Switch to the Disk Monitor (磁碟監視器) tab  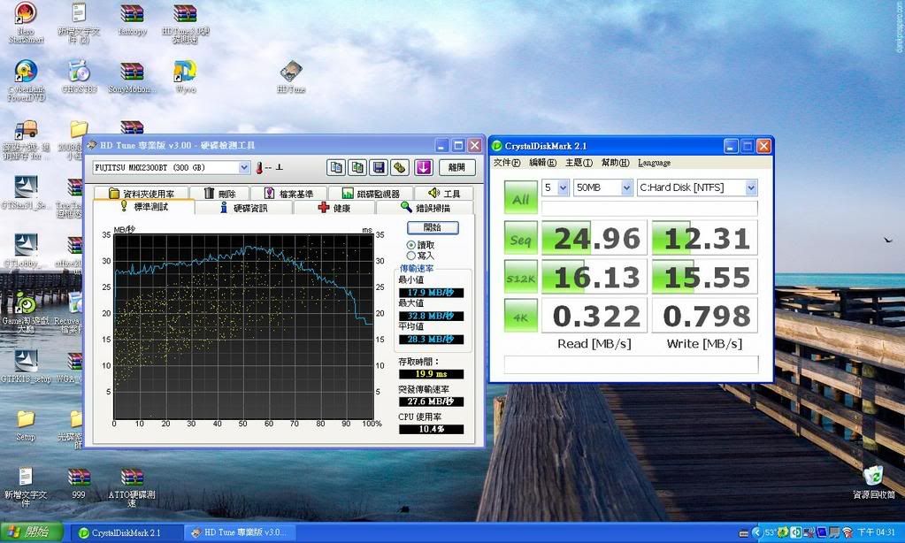click(x=371, y=194)
